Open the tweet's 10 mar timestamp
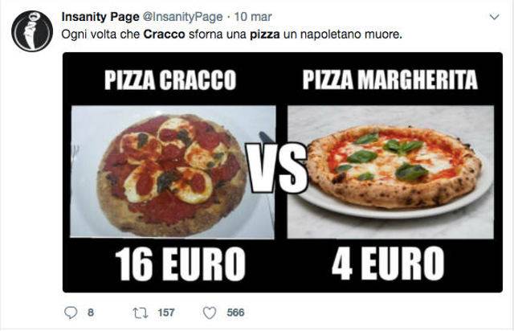The image size is (514, 331). click(253, 17)
